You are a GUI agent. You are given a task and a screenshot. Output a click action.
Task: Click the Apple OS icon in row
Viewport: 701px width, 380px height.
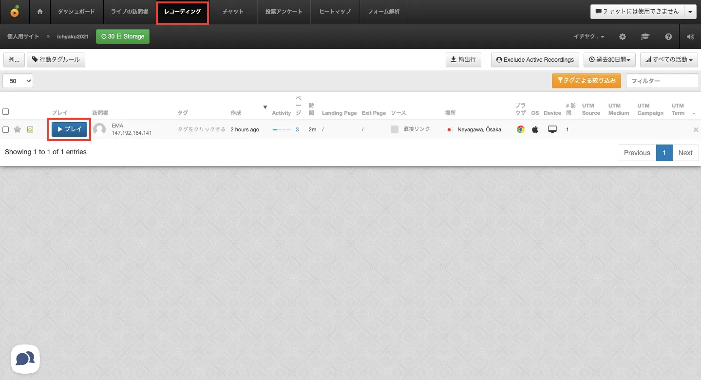click(535, 129)
